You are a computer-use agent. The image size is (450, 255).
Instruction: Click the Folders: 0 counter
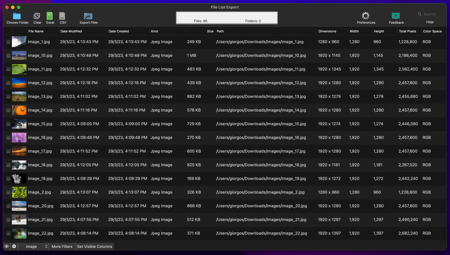coord(253,21)
